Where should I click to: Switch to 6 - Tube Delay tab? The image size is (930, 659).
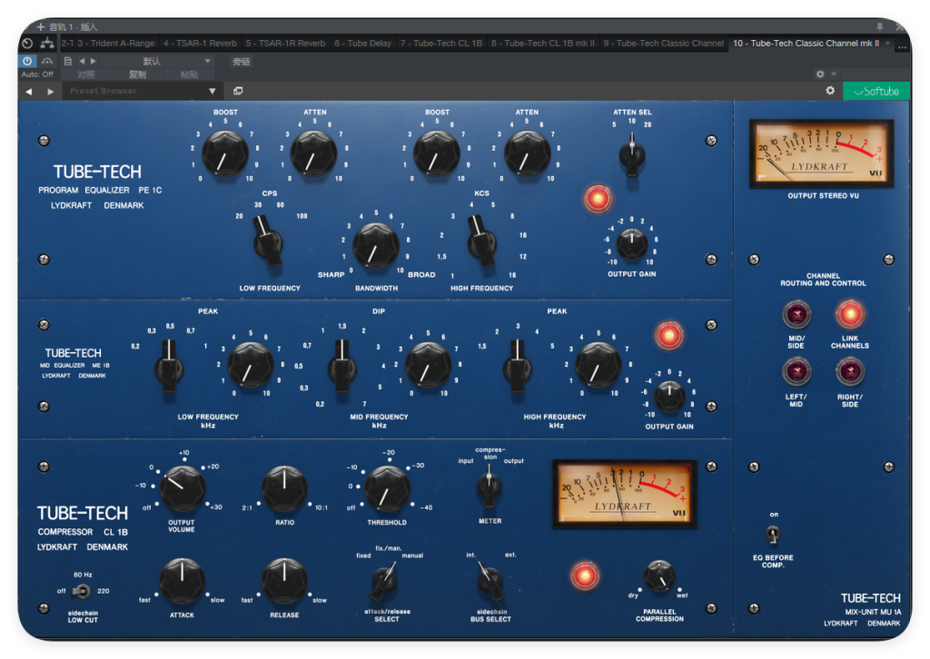[x=362, y=44]
